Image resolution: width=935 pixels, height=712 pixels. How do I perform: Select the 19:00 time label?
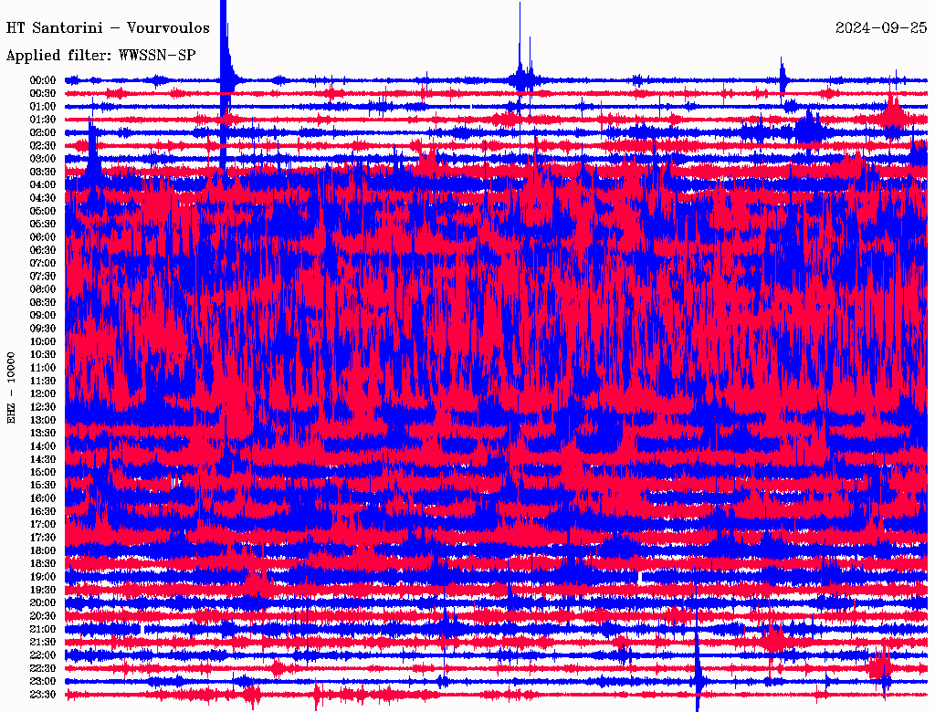point(43,577)
